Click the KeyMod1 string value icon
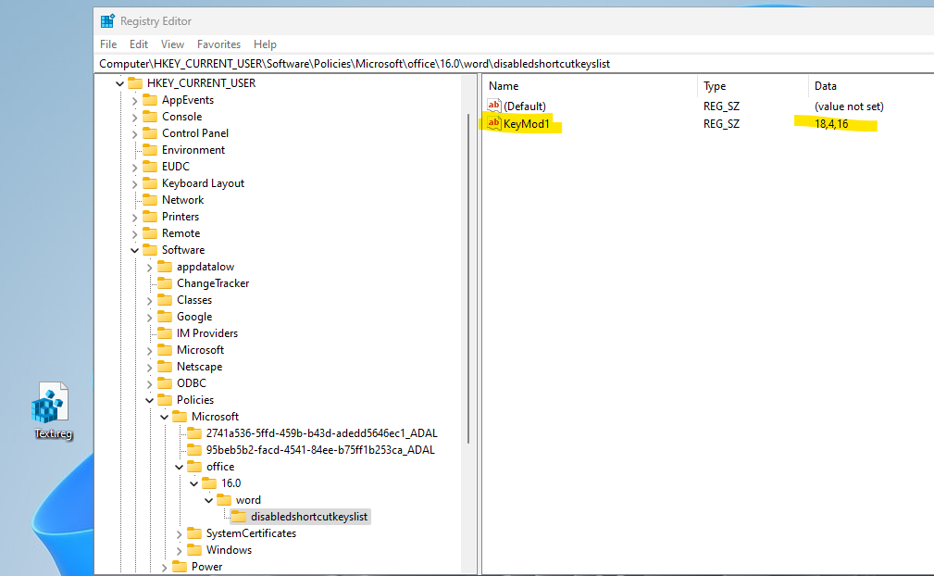 point(493,123)
